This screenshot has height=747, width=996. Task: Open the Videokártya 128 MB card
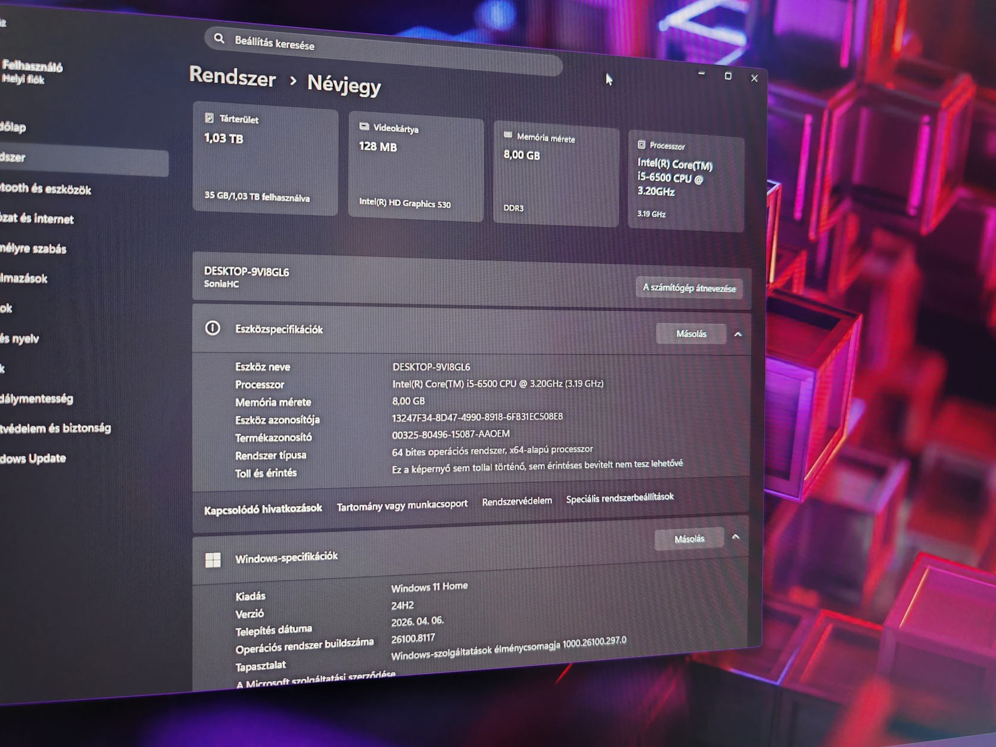click(416, 168)
